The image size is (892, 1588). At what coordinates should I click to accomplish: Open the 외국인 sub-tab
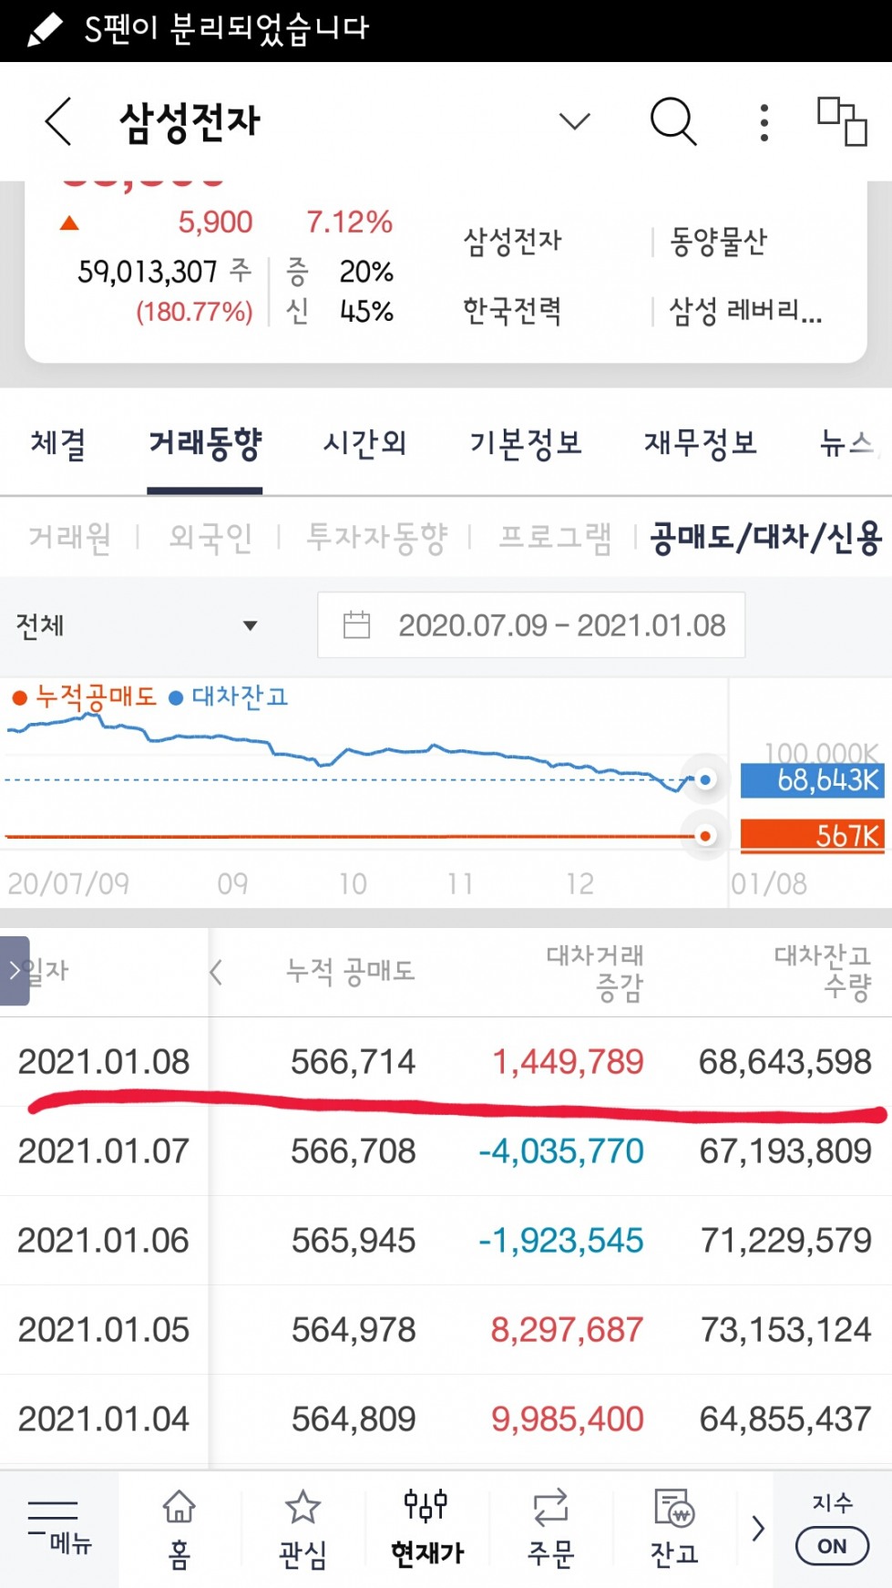click(210, 538)
